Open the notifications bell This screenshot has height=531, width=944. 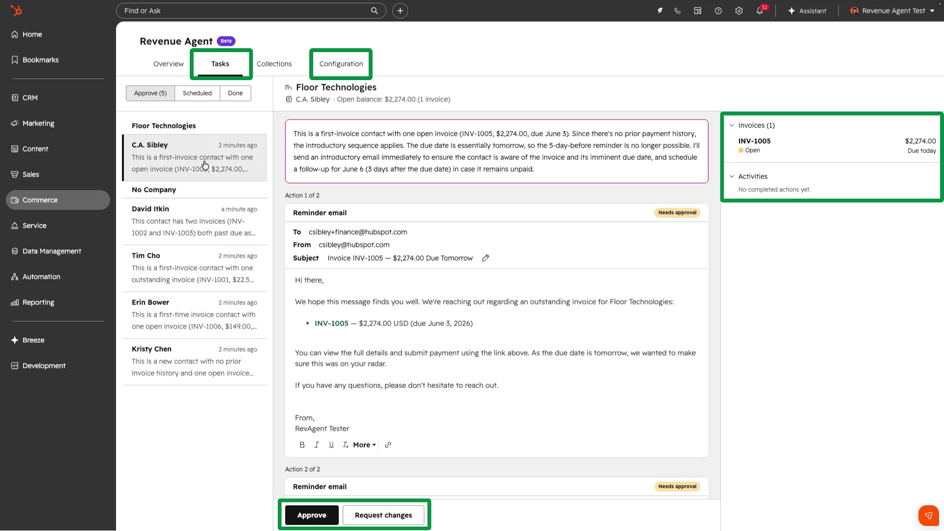pyautogui.click(x=760, y=11)
